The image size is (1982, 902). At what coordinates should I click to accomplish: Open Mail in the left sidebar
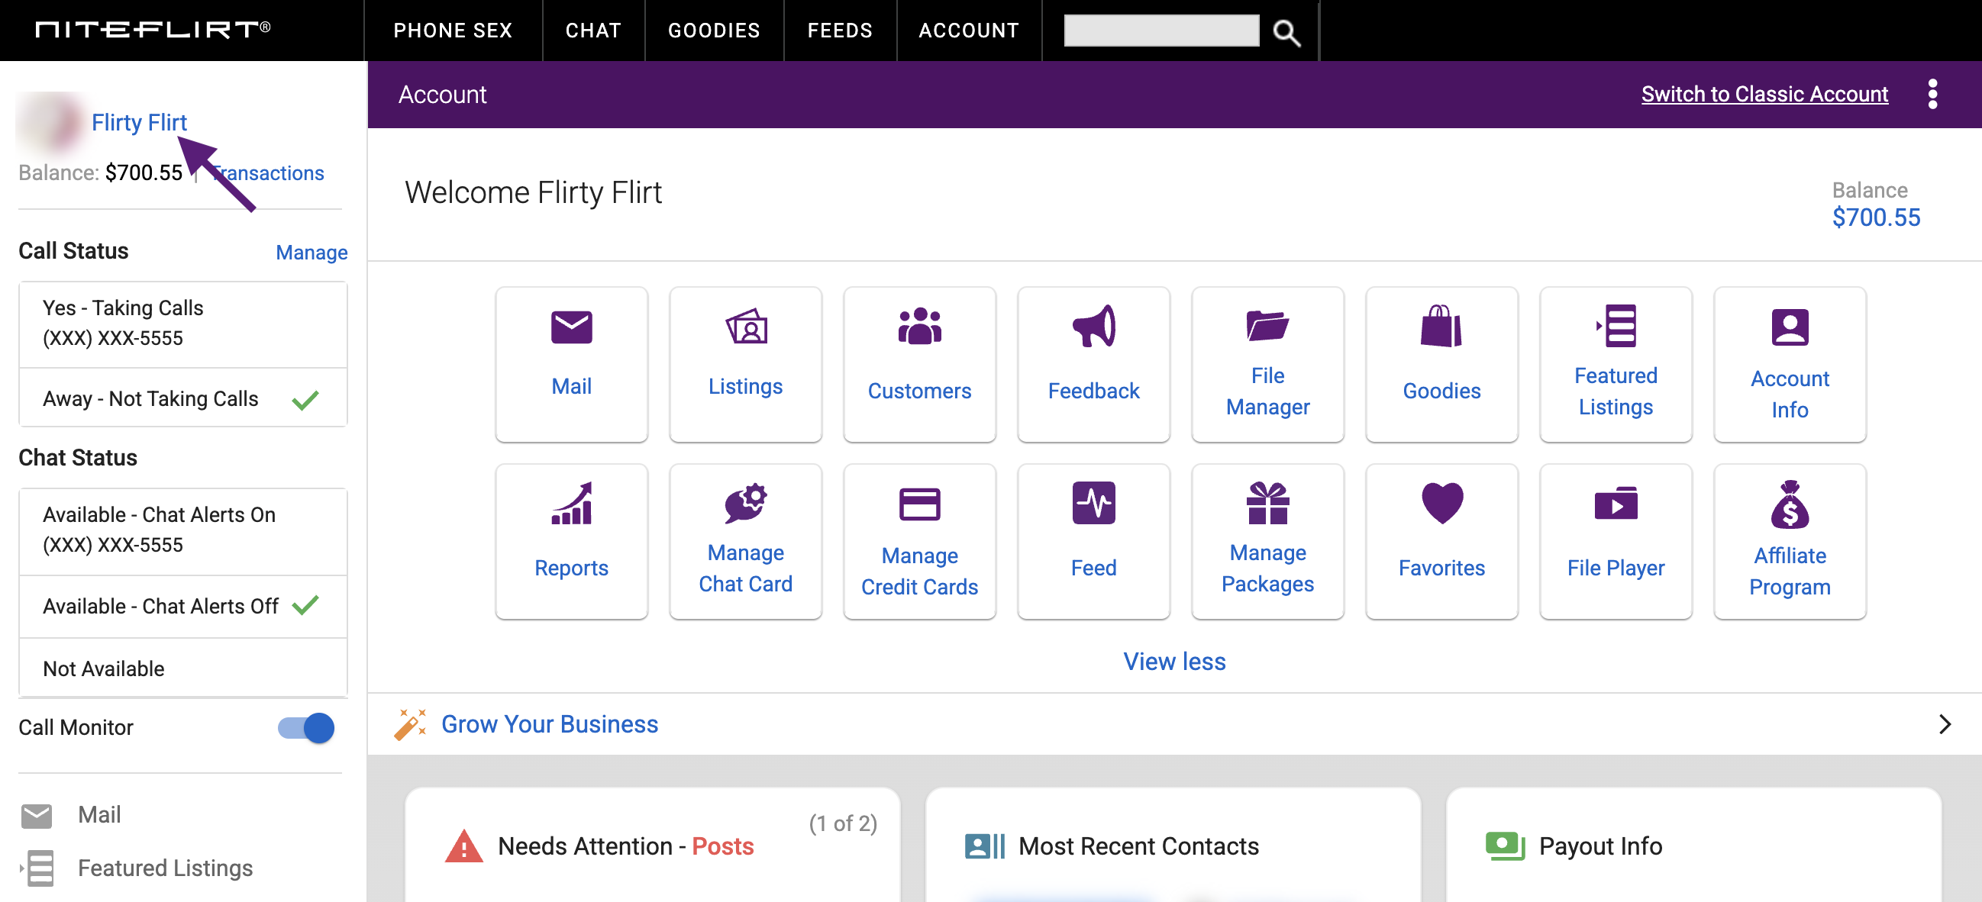(x=99, y=814)
